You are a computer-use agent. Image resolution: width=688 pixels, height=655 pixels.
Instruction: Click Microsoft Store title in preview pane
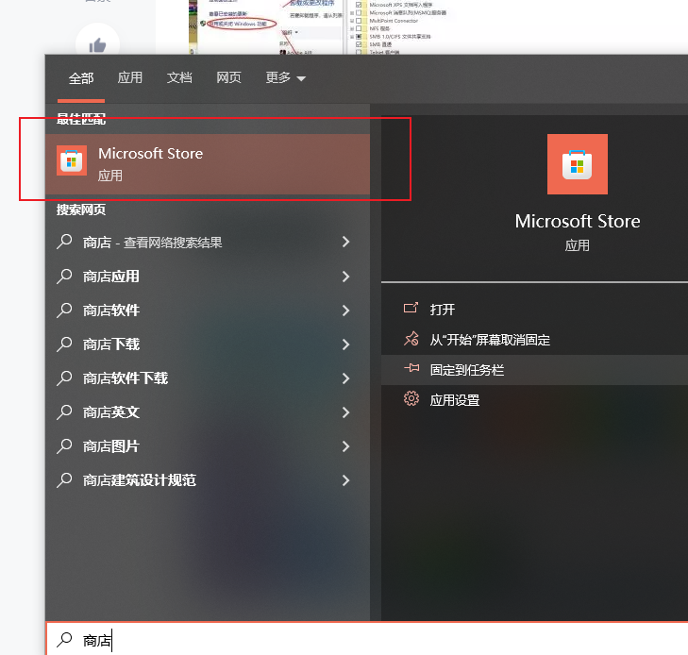tap(578, 221)
